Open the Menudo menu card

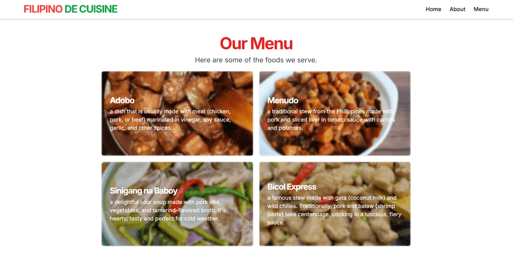point(335,113)
